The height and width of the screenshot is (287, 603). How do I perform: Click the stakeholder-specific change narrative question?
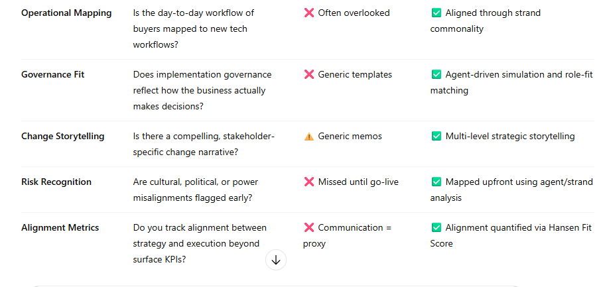click(x=204, y=144)
